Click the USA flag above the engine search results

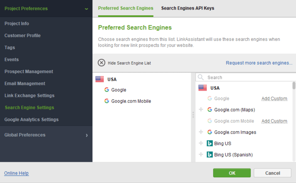click(201, 88)
